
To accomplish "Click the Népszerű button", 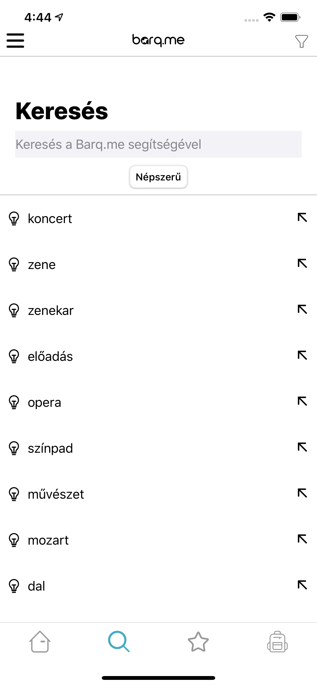I will [x=158, y=177].
